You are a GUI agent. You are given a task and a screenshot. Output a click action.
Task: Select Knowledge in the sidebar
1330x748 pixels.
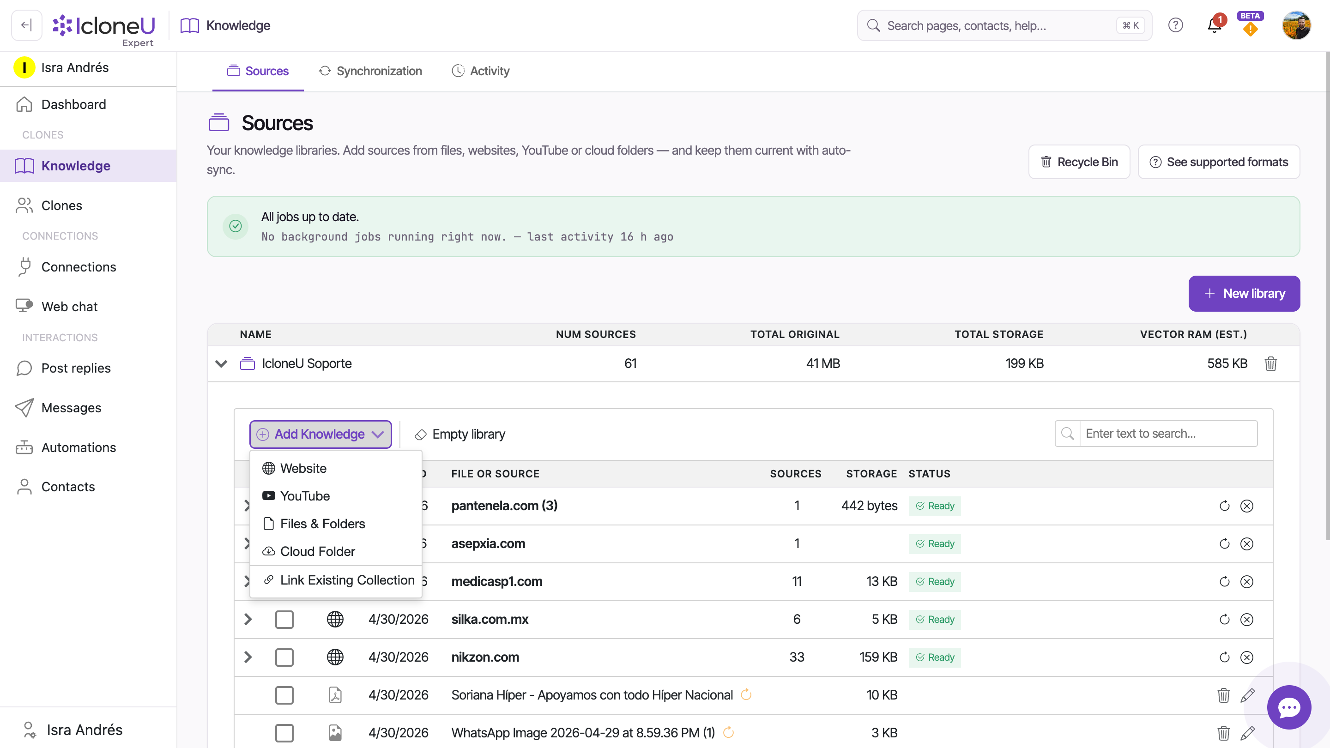(x=88, y=166)
